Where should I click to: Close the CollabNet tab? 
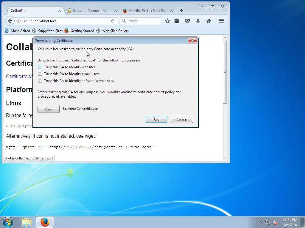[x=60, y=11]
